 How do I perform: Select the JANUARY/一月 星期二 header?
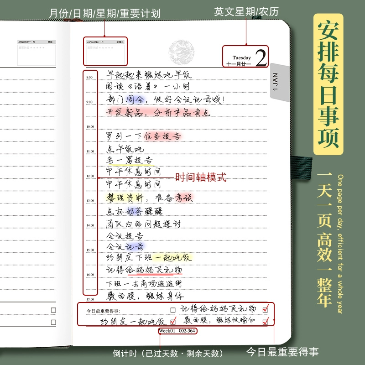click(105, 42)
